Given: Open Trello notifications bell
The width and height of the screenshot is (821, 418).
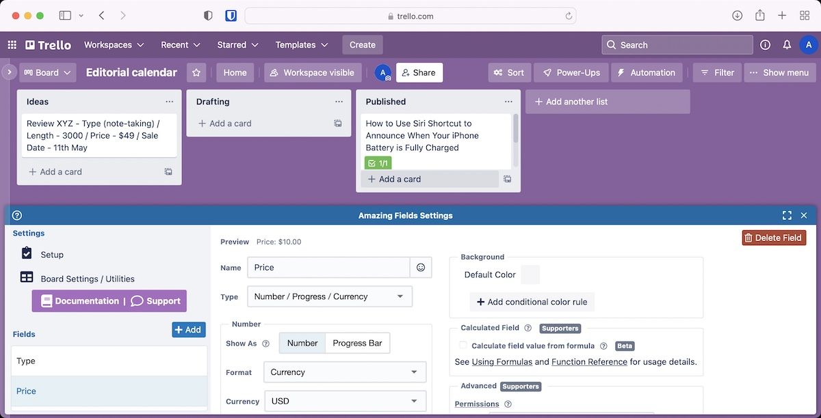Looking at the screenshot, I should click(x=787, y=45).
